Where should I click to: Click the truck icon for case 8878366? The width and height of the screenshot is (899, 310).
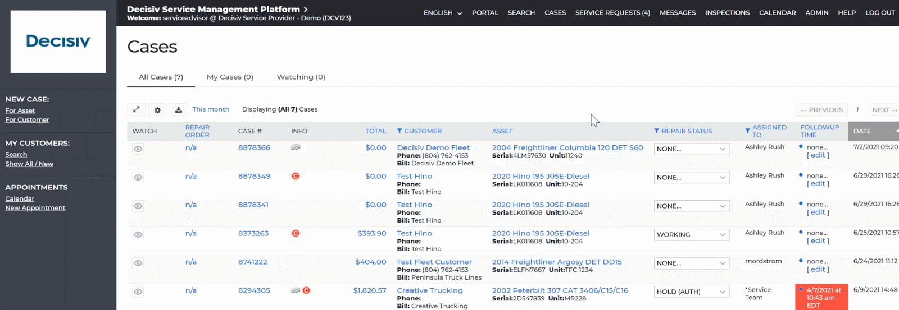pyautogui.click(x=296, y=147)
